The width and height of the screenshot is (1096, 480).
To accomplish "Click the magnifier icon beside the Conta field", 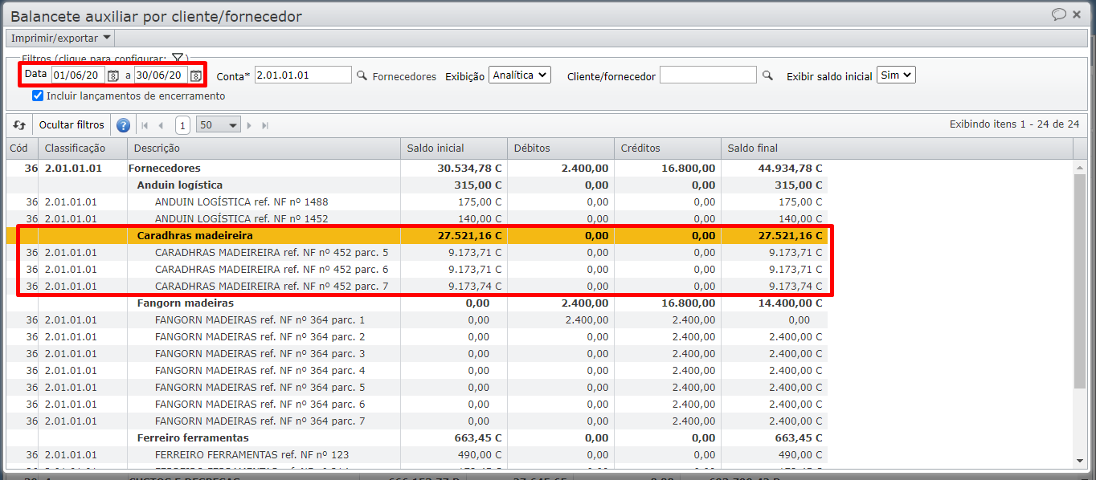I will point(362,75).
